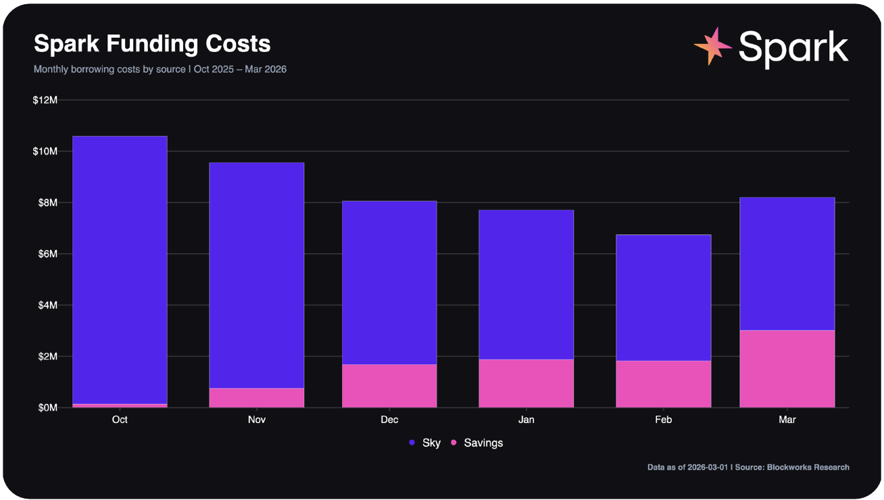884x500 pixels.
Task: Select the November Sky bar segment
Action: (x=257, y=275)
